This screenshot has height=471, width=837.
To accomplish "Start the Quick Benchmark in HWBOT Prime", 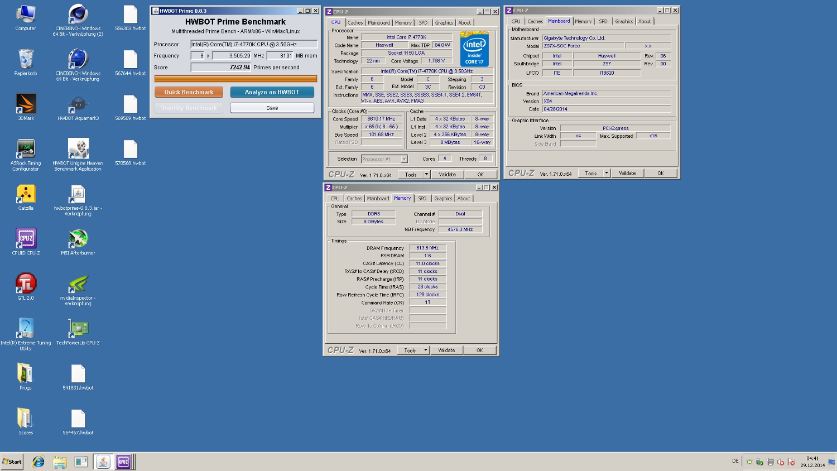I will point(189,92).
